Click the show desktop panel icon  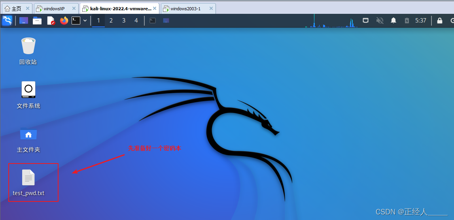coord(24,21)
